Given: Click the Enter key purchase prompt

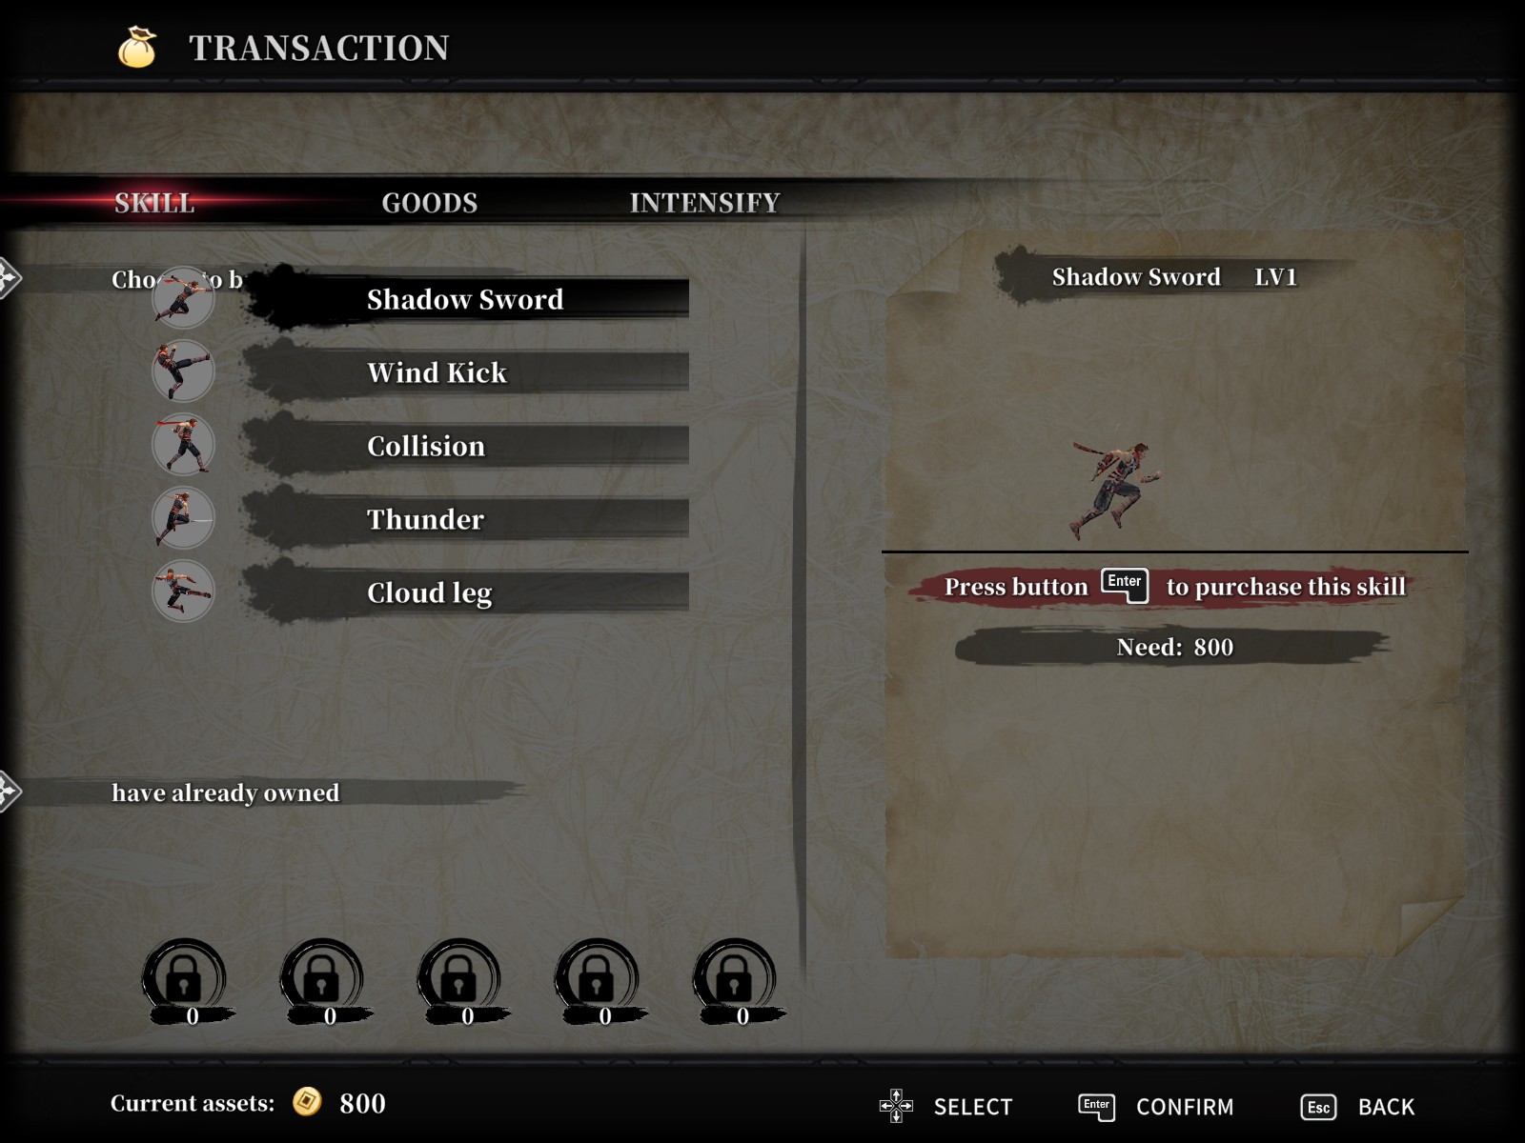Looking at the screenshot, I should coord(1125,585).
